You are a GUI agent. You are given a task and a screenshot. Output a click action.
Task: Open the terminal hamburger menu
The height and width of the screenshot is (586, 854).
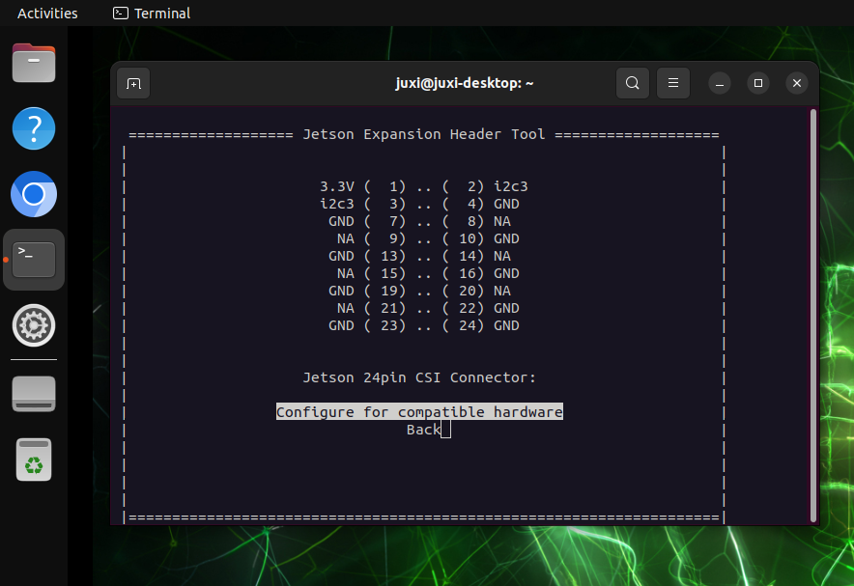pyautogui.click(x=673, y=83)
